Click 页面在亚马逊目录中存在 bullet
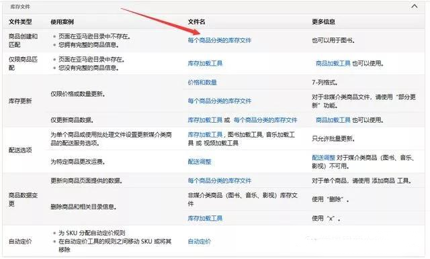This screenshot has width=430, height=259. click(x=91, y=60)
